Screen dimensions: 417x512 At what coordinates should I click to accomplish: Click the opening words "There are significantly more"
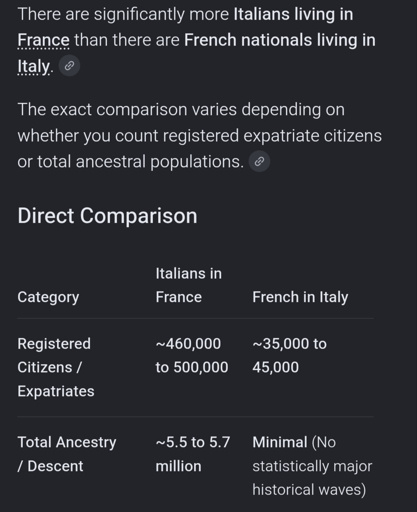click(123, 14)
